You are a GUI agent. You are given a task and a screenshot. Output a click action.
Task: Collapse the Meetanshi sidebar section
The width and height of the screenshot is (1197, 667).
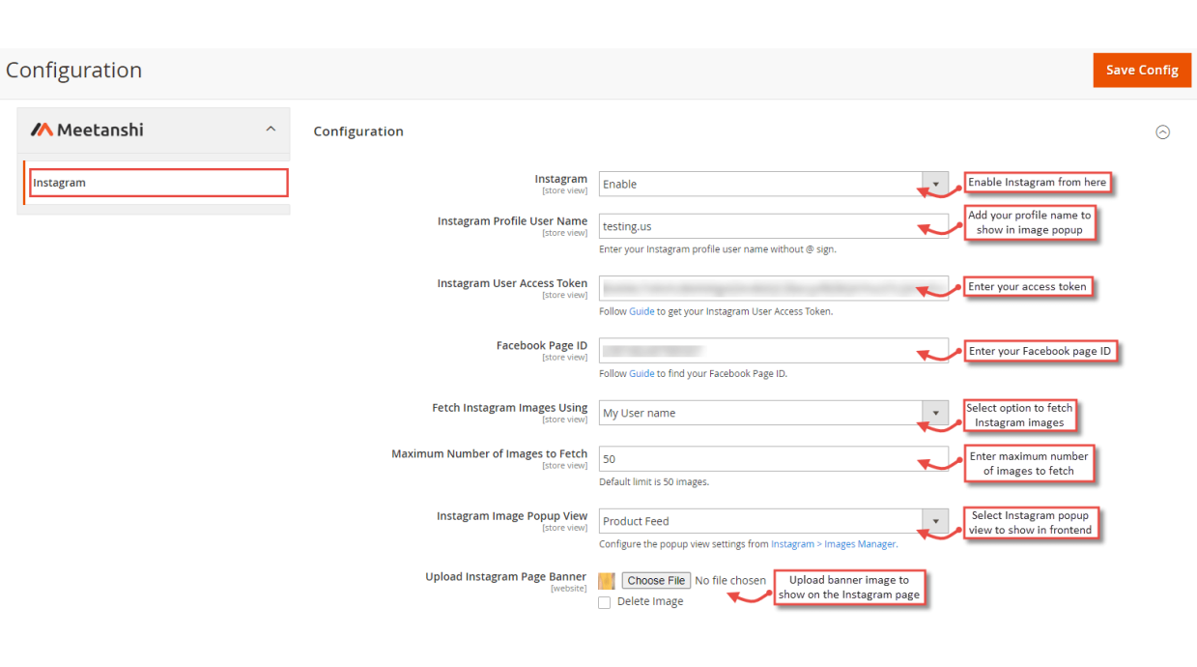click(x=271, y=130)
